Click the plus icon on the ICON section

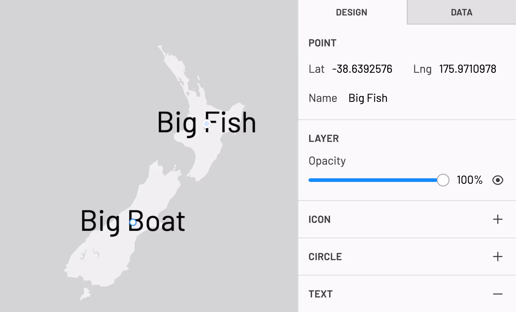(497, 220)
